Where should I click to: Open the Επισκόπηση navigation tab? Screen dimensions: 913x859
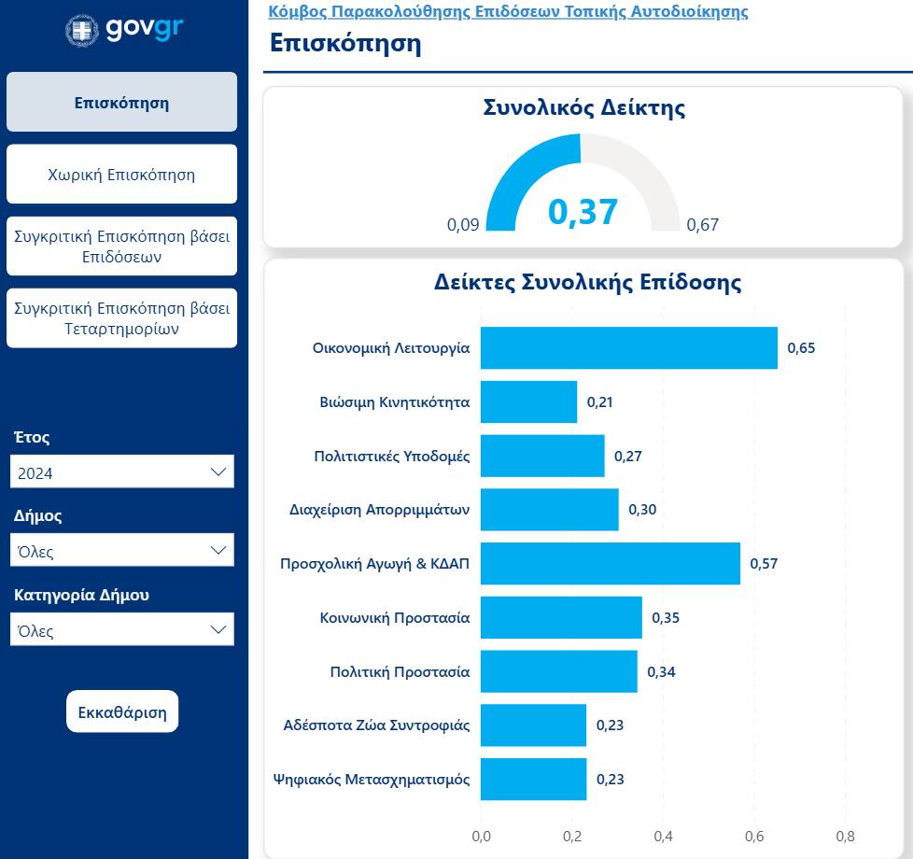(x=122, y=103)
